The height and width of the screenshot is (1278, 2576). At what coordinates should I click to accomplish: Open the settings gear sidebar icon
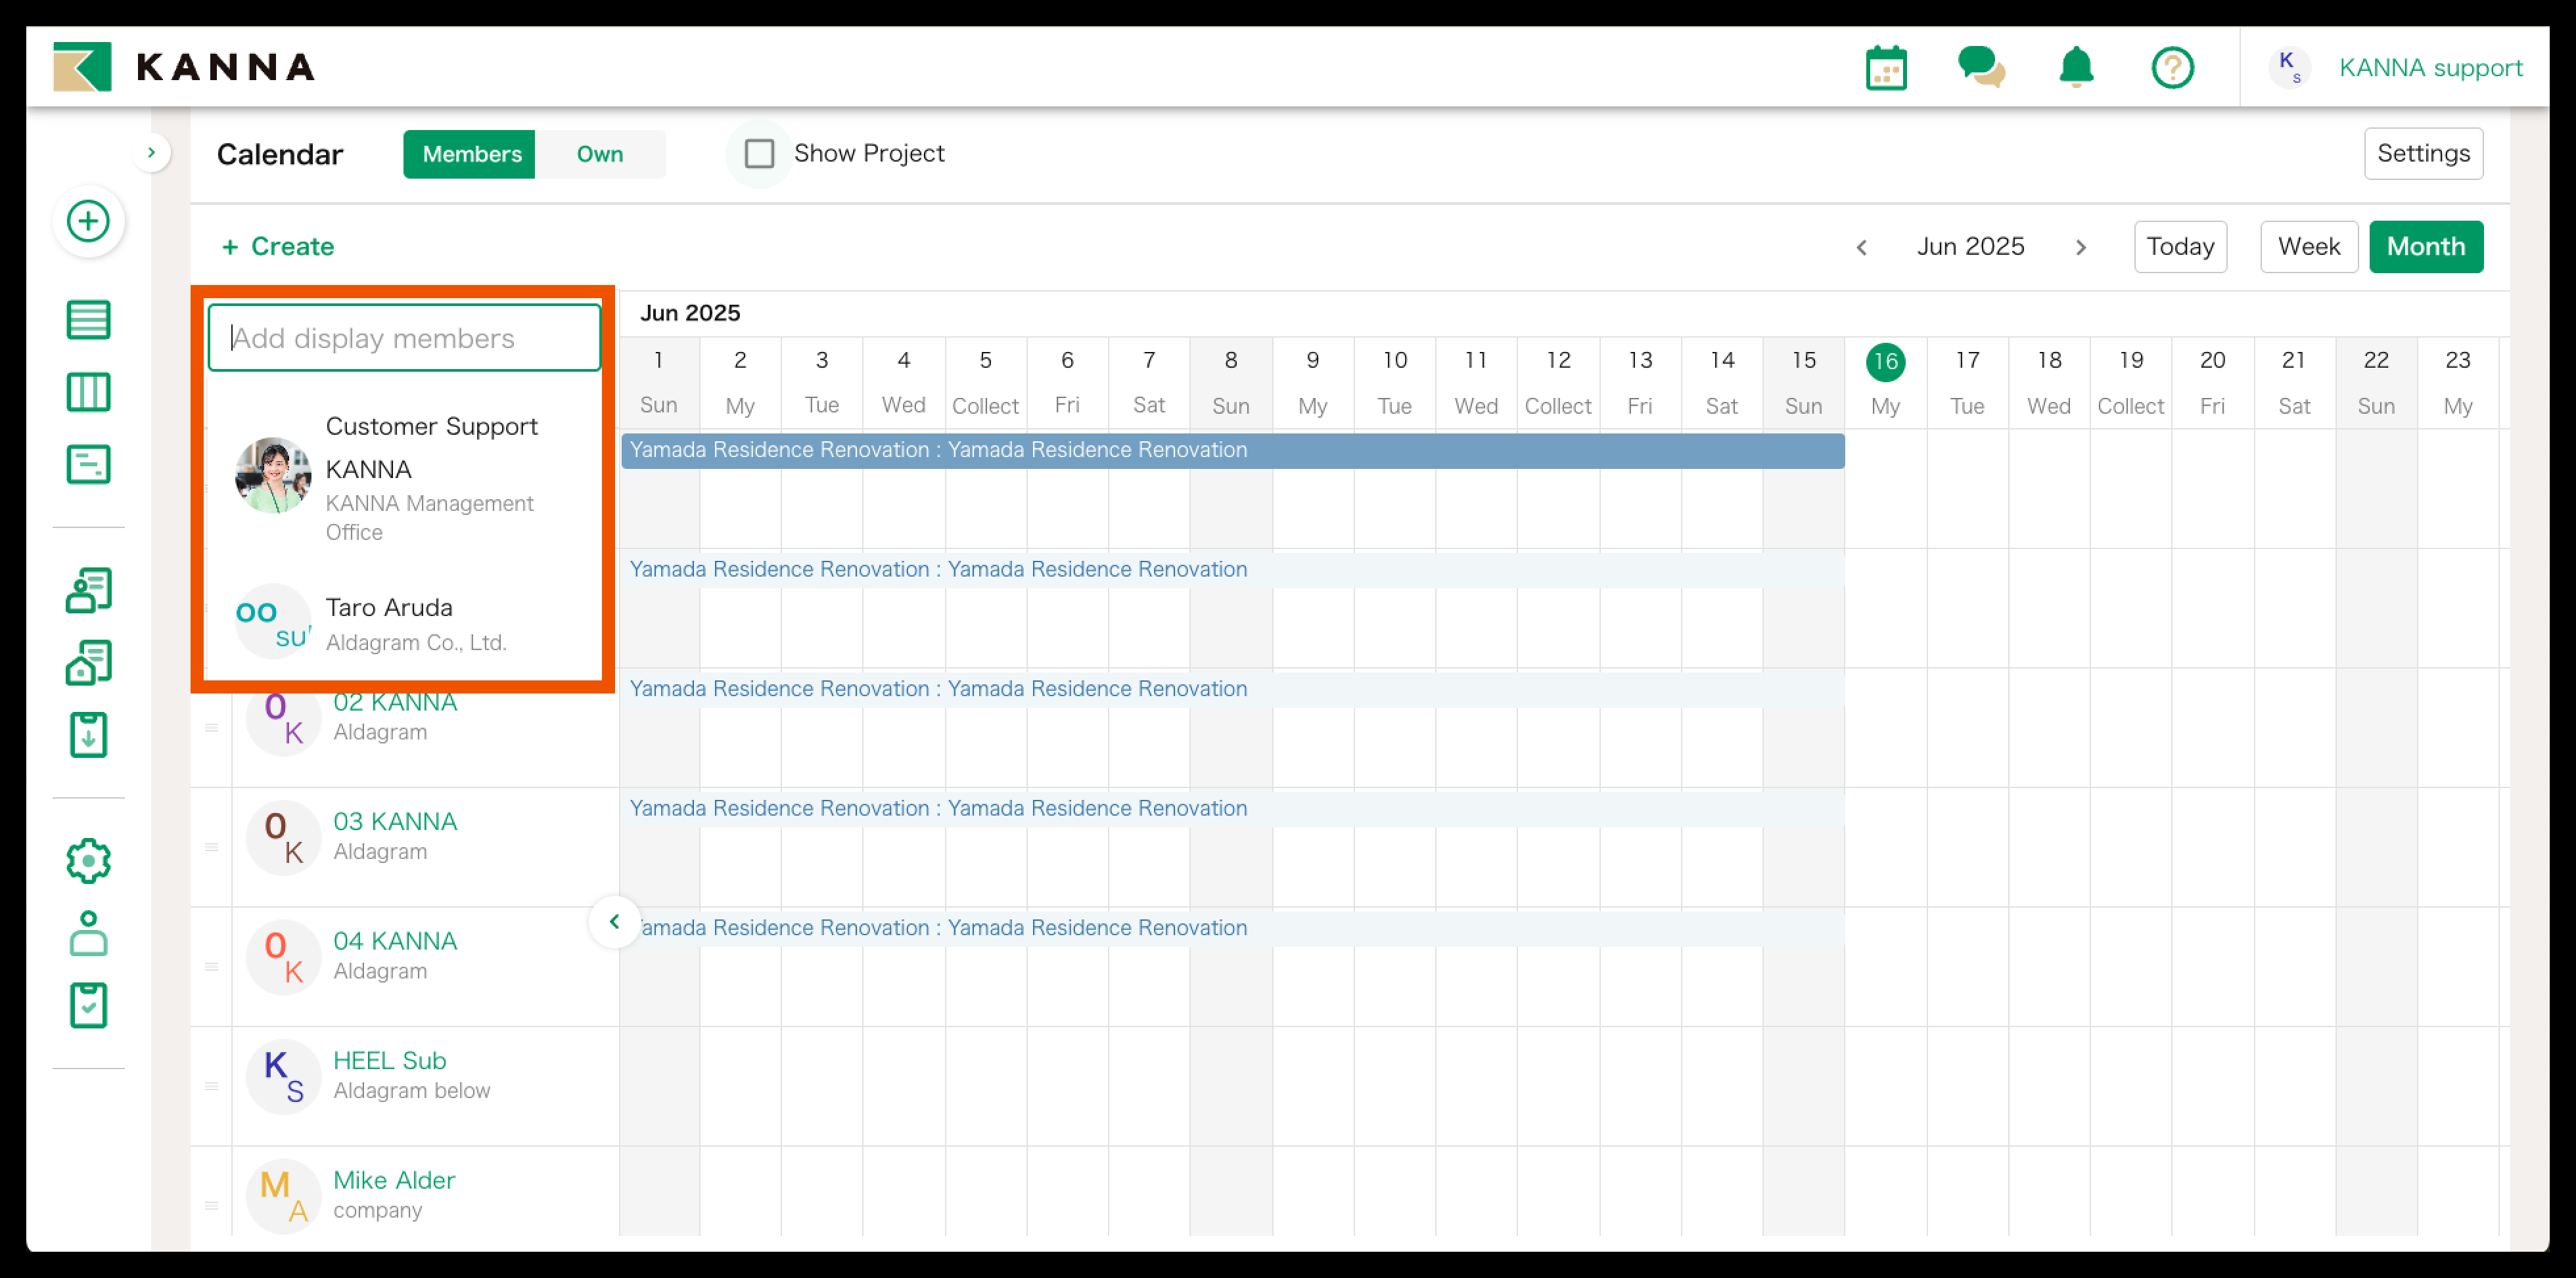88,860
